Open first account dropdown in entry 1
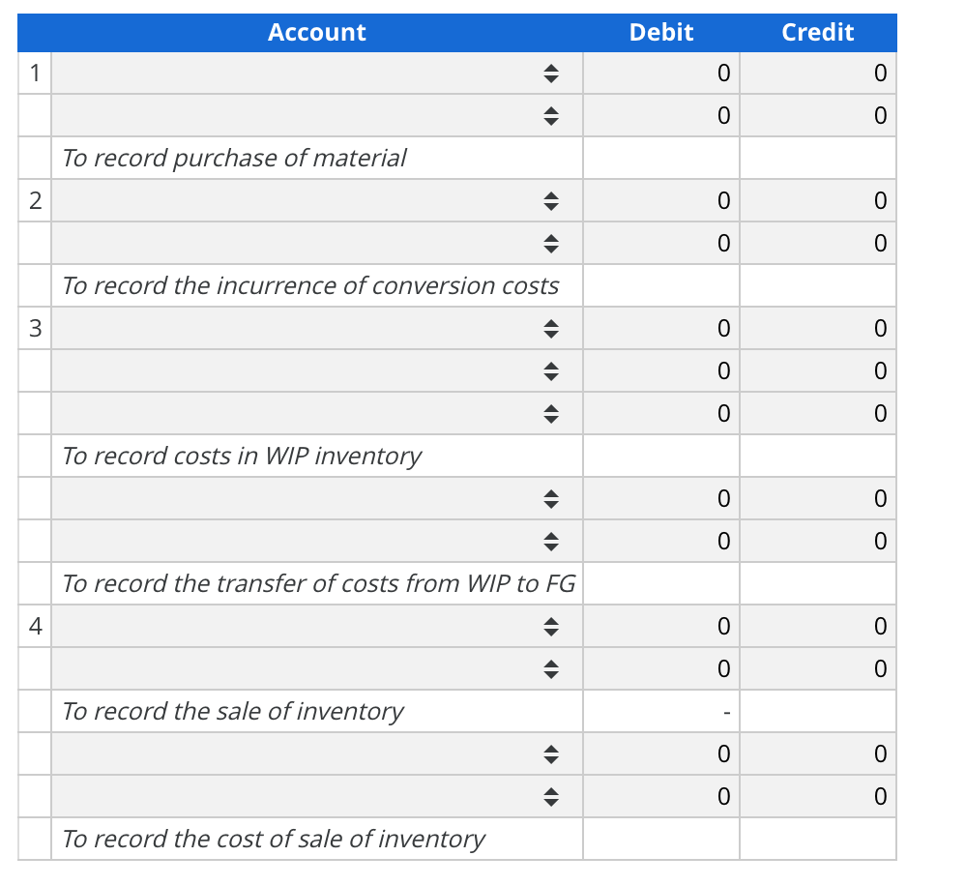 click(x=317, y=74)
